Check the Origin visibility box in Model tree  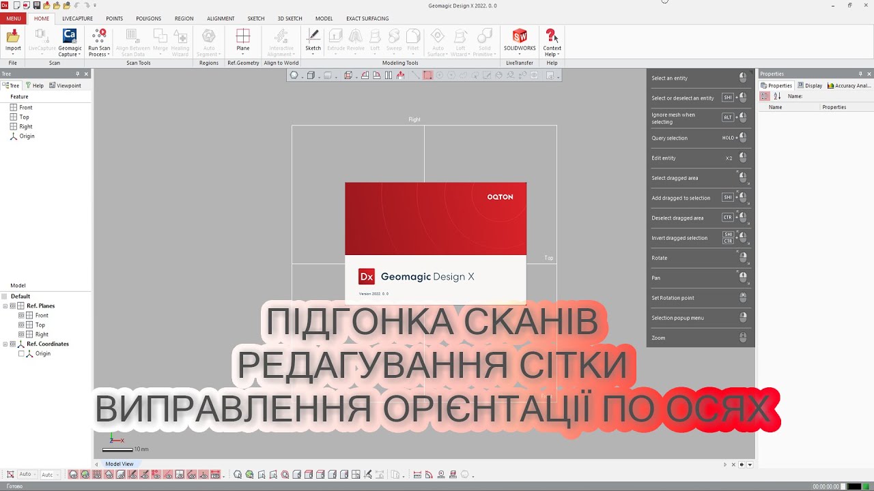[21, 354]
